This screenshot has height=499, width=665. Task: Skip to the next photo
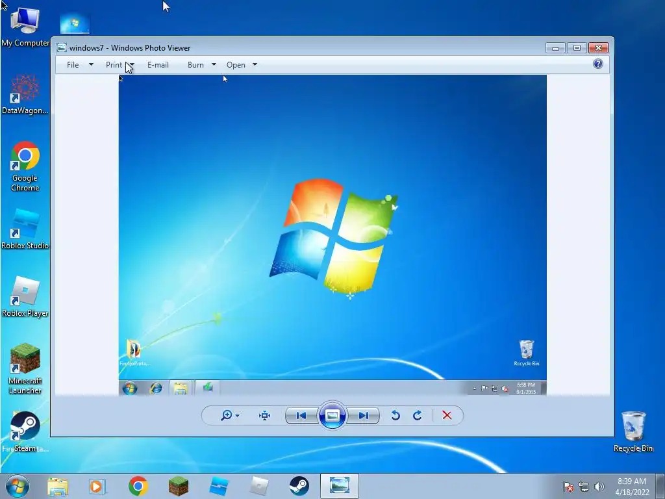click(x=364, y=415)
